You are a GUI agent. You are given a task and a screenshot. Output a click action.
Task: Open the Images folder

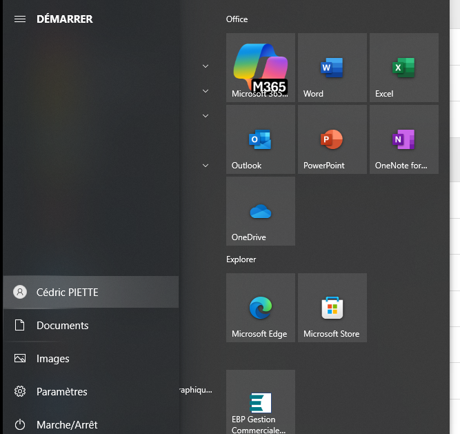pos(91,358)
